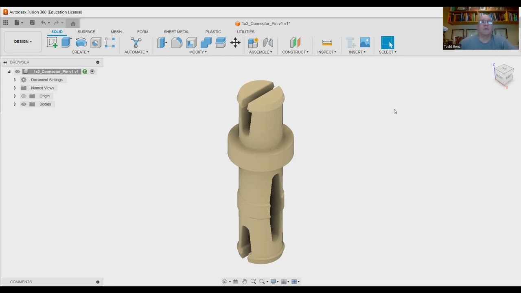This screenshot has width=521, height=293.
Task: Select the Shell tool
Action: click(191, 42)
